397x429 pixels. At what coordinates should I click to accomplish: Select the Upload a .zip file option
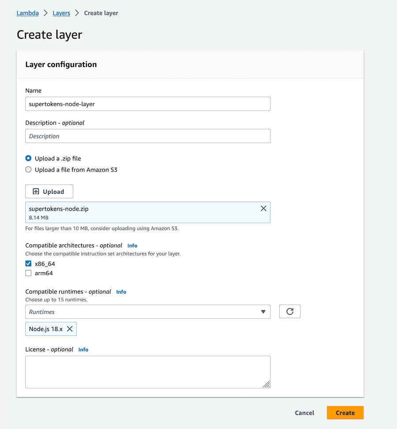[28, 158]
